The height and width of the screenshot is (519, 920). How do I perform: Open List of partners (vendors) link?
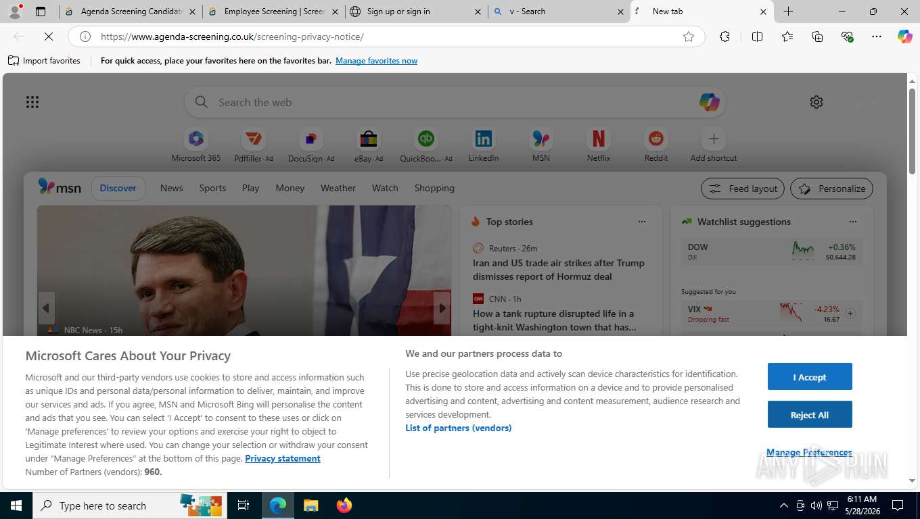pyautogui.click(x=459, y=428)
